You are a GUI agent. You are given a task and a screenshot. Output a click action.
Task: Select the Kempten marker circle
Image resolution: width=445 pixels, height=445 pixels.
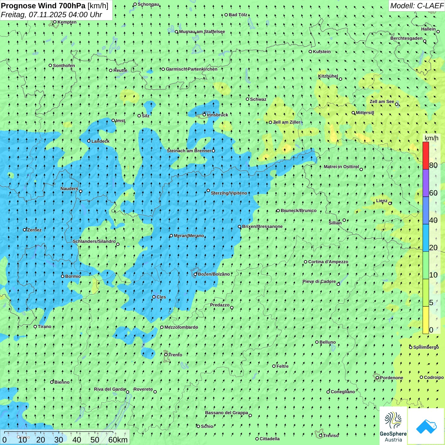tap(55, 22)
